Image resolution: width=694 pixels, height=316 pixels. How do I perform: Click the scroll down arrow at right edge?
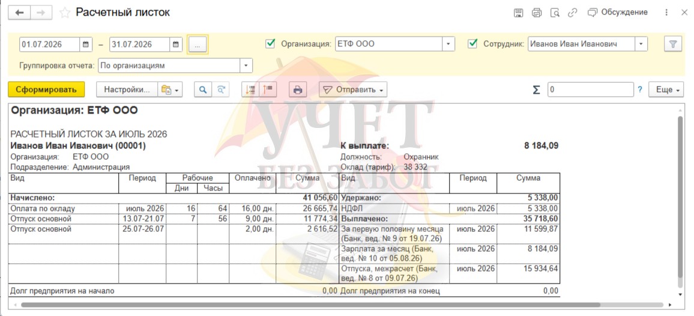coord(680,294)
